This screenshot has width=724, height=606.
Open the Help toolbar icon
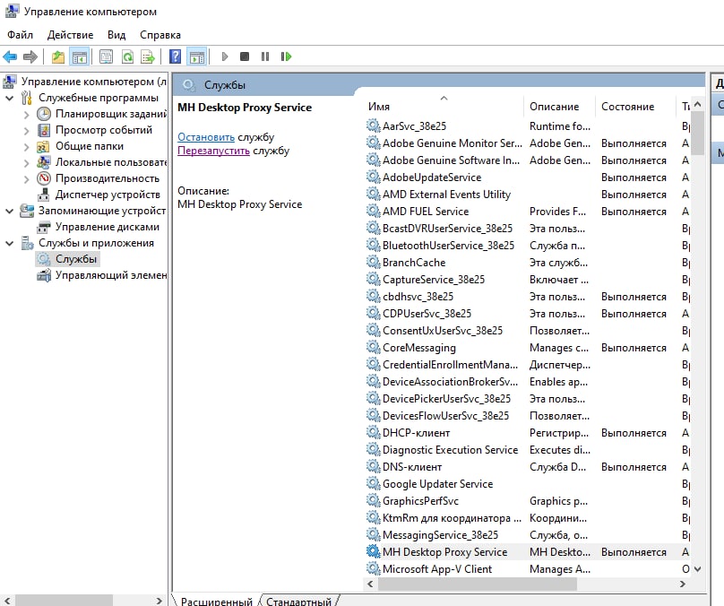point(175,56)
